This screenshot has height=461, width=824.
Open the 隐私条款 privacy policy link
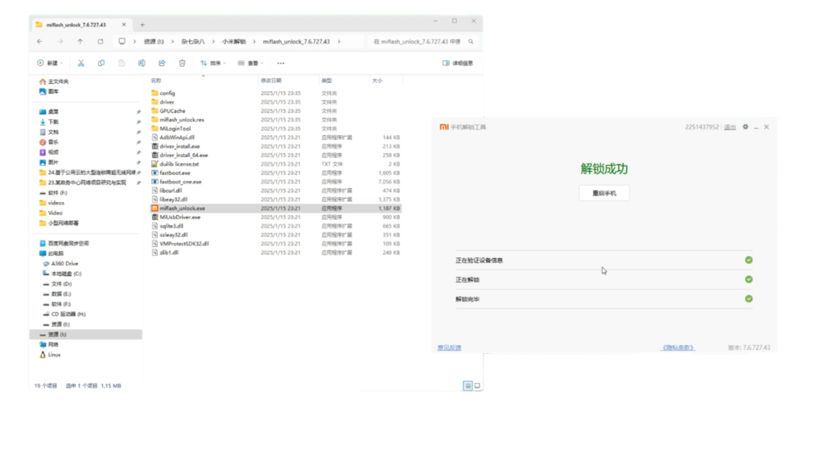coord(678,348)
